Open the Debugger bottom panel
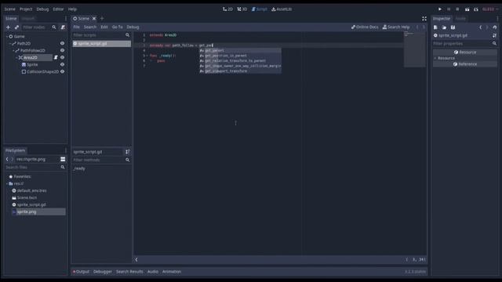Viewport: 502px width, 282px height. pyautogui.click(x=103, y=272)
